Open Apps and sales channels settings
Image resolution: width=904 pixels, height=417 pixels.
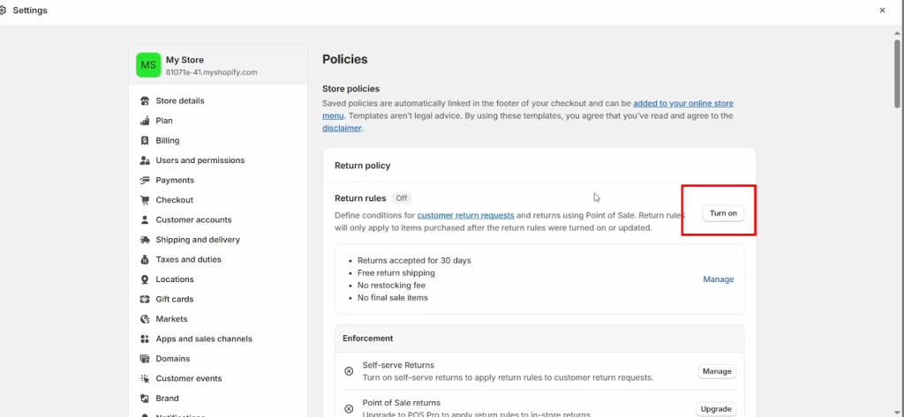[204, 339]
